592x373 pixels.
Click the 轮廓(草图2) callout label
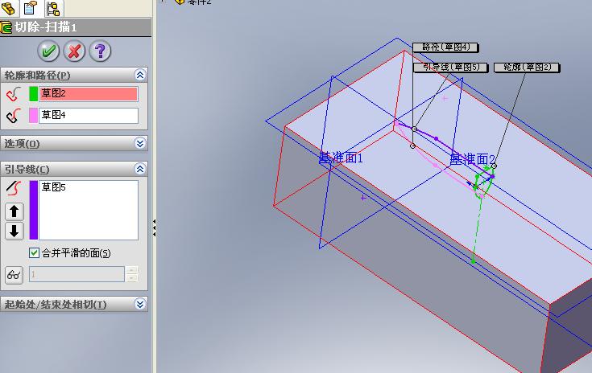pos(527,68)
